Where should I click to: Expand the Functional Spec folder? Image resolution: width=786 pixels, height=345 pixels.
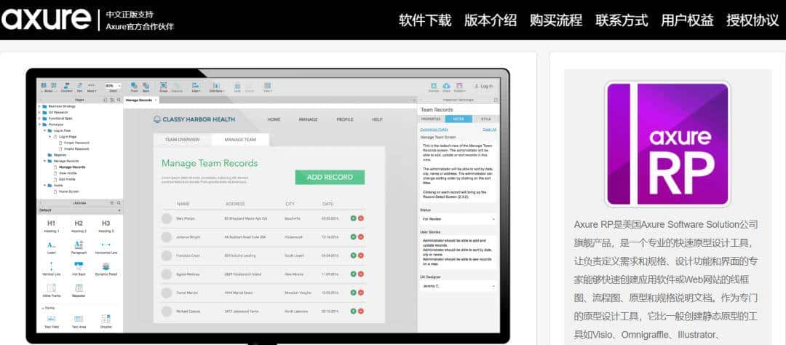click(39, 119)
